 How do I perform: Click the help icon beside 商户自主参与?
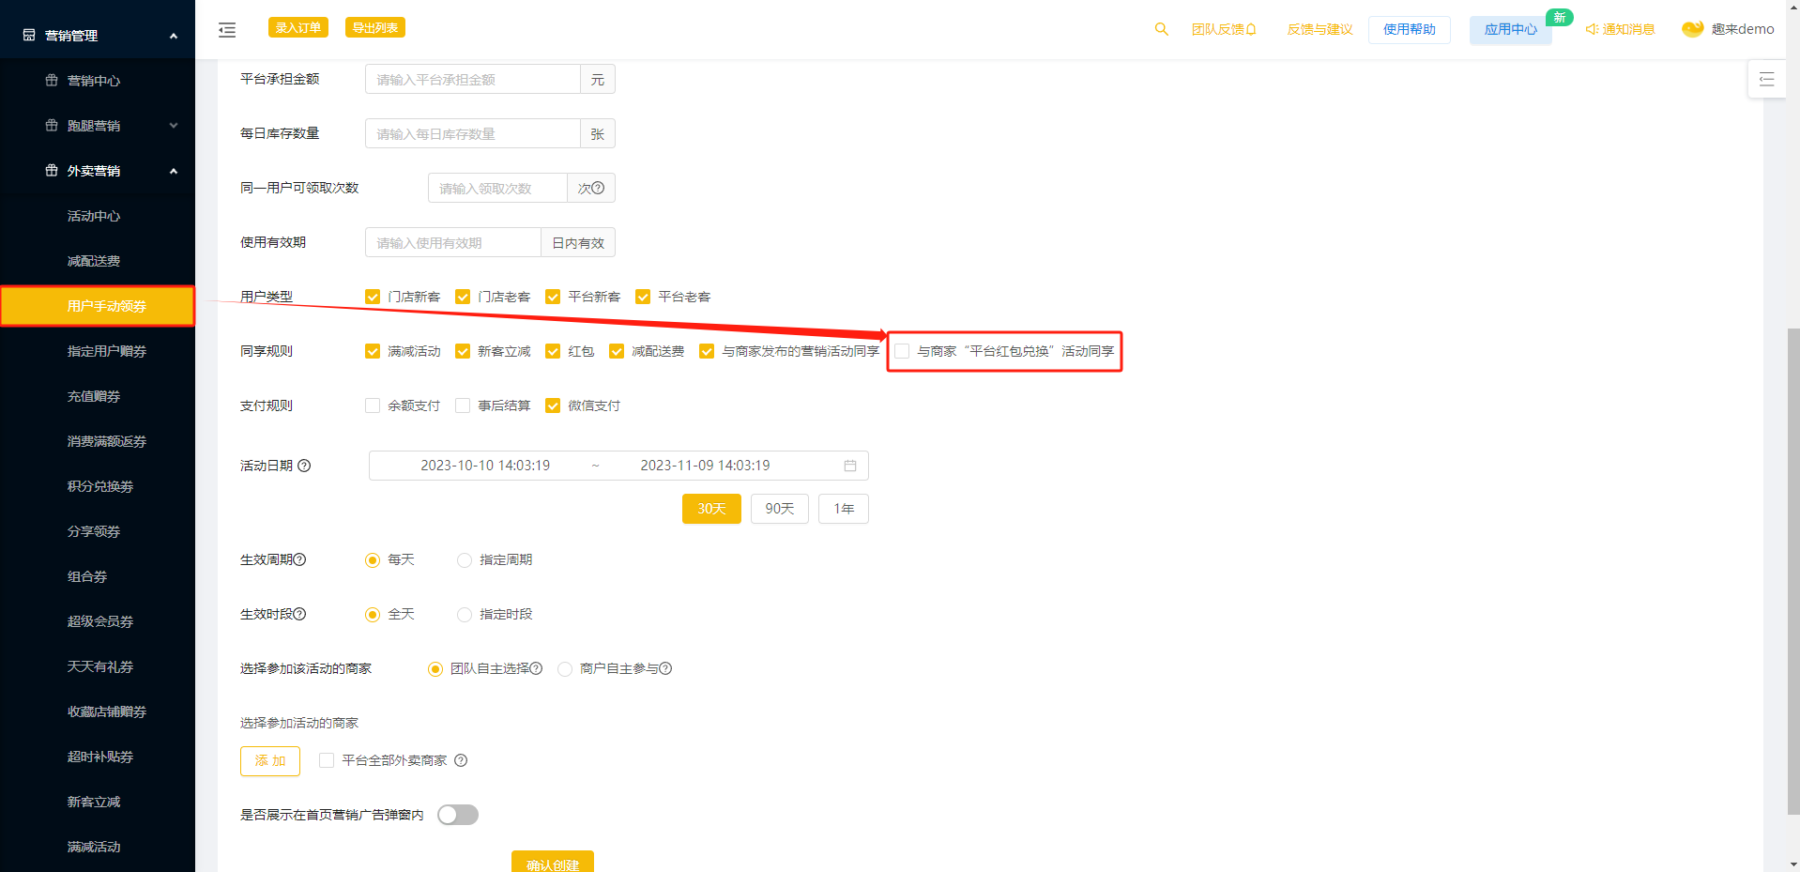coord(665,668)
